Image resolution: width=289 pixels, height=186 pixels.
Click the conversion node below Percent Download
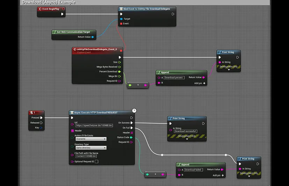(138, 85)
